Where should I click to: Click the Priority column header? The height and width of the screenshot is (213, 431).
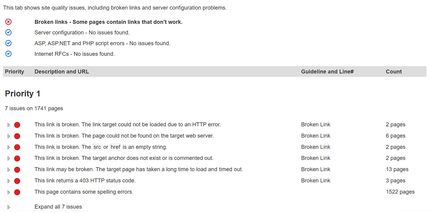[15, 71]
